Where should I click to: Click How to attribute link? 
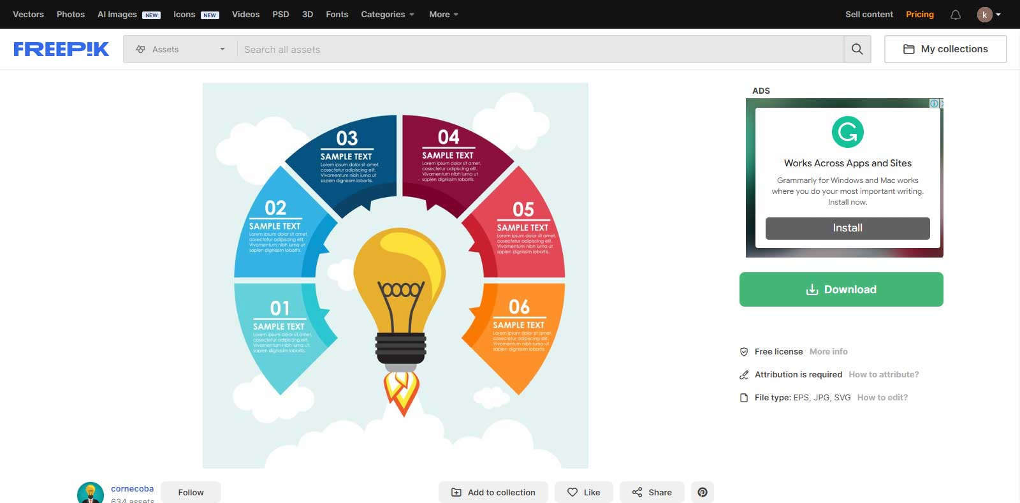pos(884,374)
